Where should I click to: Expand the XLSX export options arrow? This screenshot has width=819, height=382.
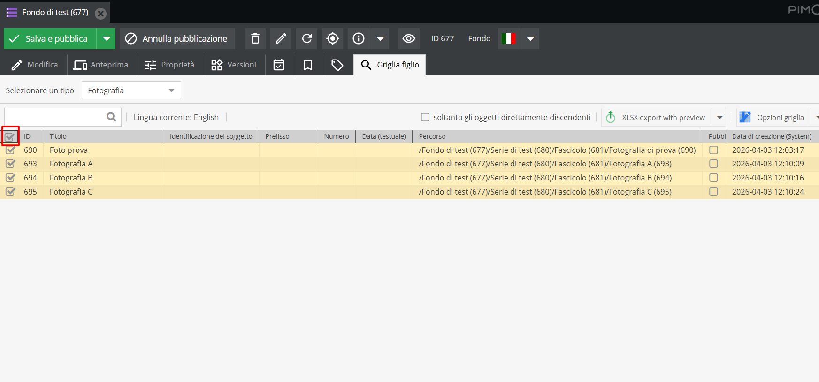click(719, 117)
